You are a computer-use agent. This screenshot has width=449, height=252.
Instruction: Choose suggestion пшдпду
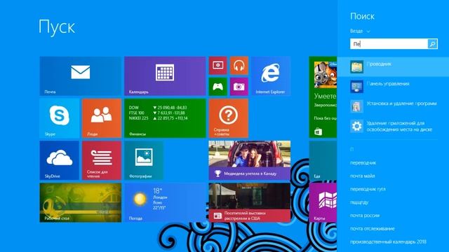click(x=359, y=202)
